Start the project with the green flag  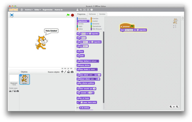click(68, 15)
